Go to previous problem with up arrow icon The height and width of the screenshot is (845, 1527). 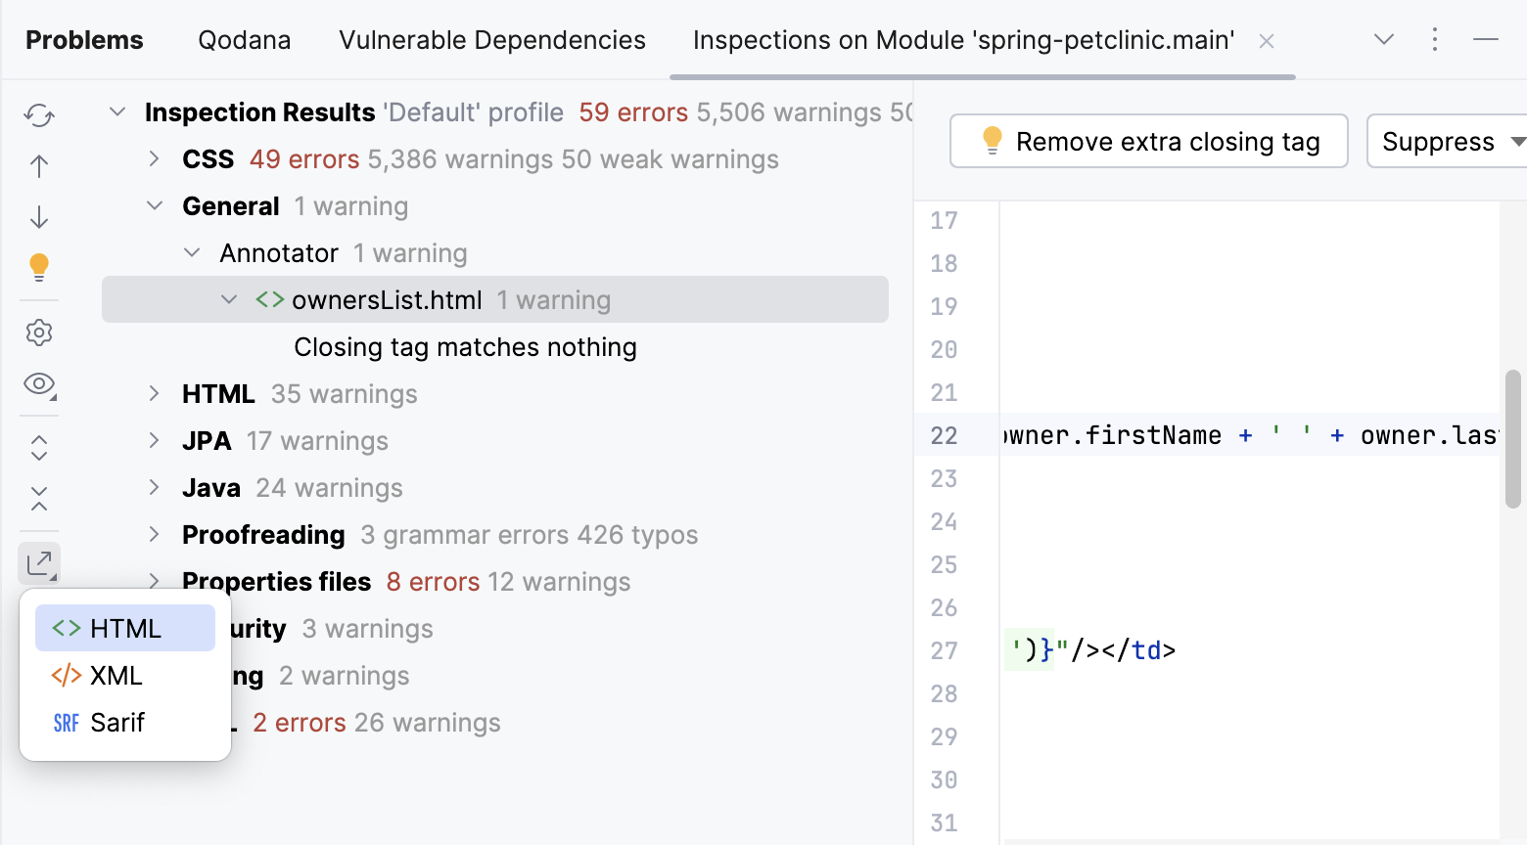(x=38, y=166)
